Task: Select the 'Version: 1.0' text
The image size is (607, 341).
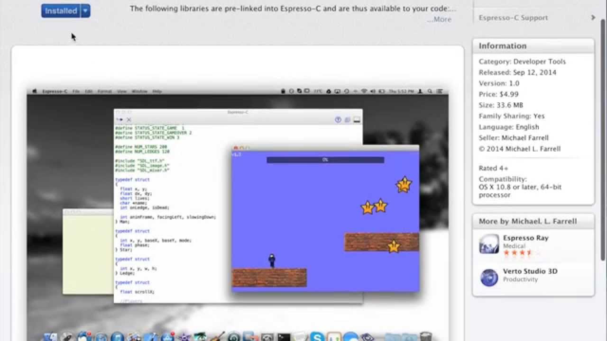Action: 499,83
